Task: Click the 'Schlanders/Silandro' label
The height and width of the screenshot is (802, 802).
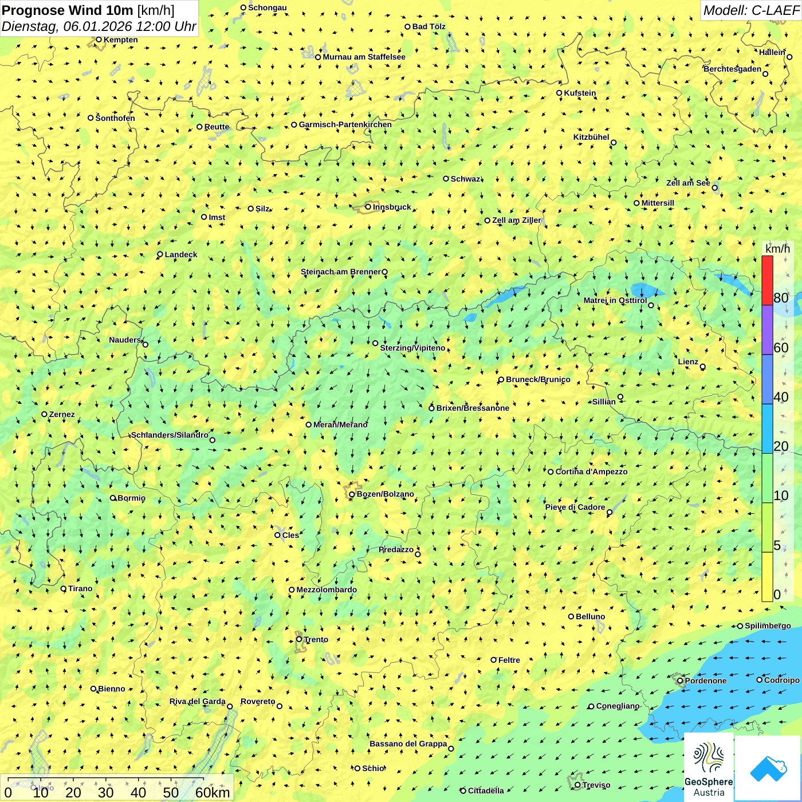Action: [170, 435]
